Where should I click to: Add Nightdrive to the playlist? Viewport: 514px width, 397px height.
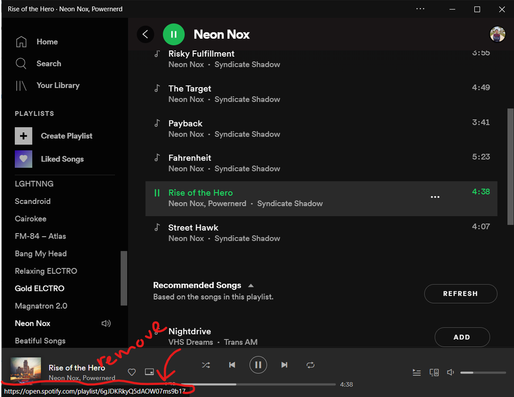click(462, 337)
